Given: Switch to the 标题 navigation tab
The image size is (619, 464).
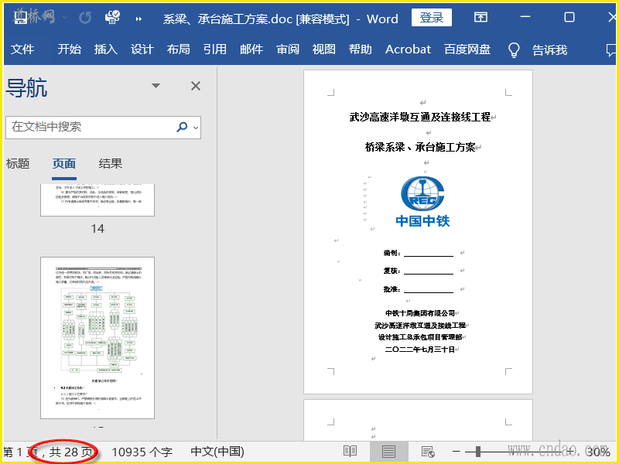Looking at the screenshot, I should point(18,163).
